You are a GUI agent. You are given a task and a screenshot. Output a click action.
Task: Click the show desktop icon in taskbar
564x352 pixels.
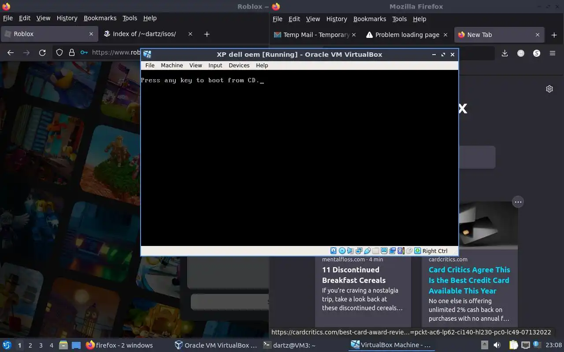pyautogui.click(x=76, y=345)
